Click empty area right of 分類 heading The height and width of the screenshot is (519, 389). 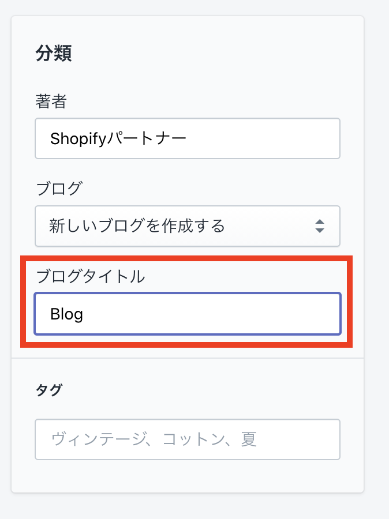[x=219, y=53]
